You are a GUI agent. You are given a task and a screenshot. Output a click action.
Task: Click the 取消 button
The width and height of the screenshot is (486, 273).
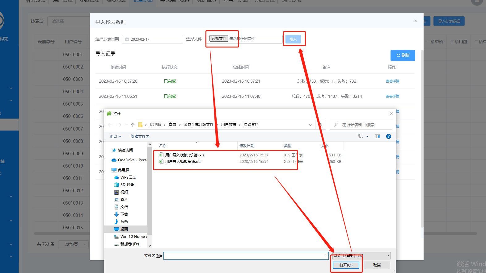point(377,265)
